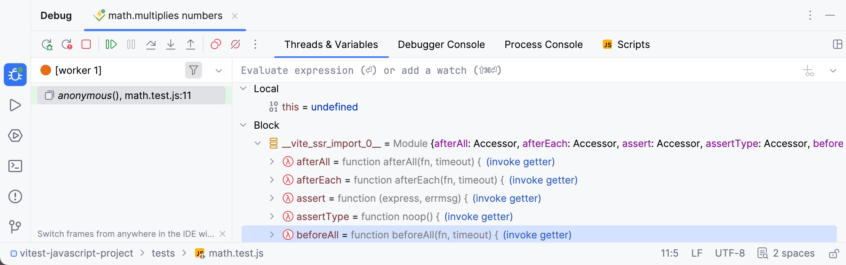Mute all breakpoints
This screenshot has height=265, width=846.
point(235,44)
